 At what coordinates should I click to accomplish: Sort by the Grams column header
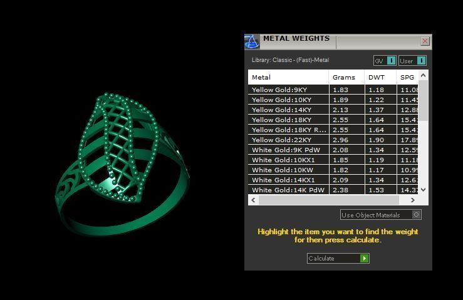click(346, 78)
